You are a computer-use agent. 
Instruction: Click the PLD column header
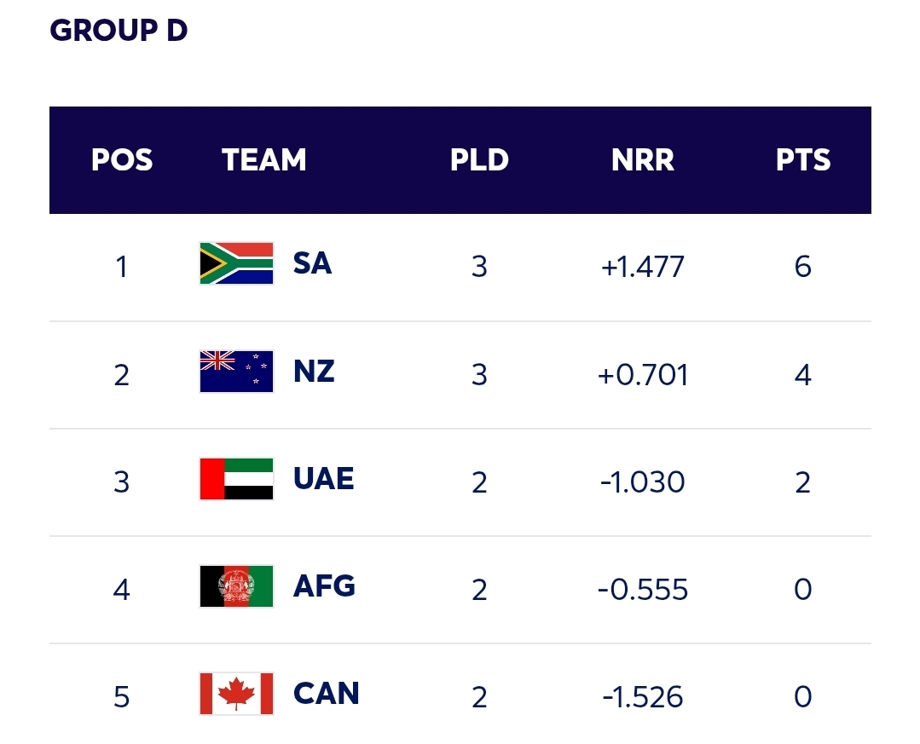pos(479,160)
